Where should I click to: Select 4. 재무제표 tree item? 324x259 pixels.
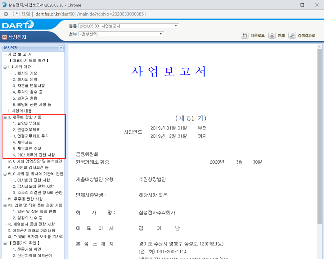(23, 142)
